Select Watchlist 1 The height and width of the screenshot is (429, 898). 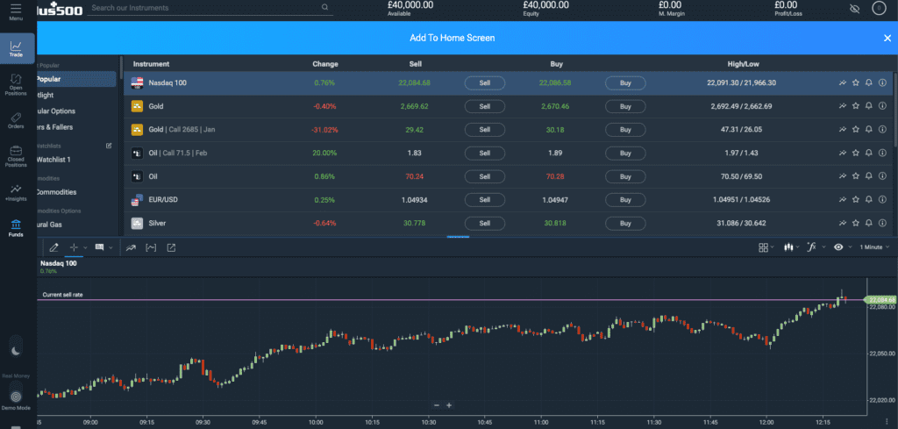point(53,159)
